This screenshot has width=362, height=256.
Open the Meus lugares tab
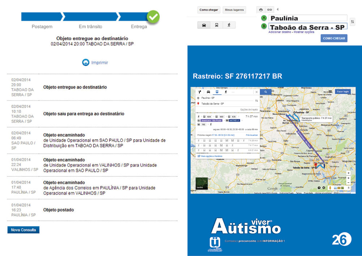pos(234,10)
